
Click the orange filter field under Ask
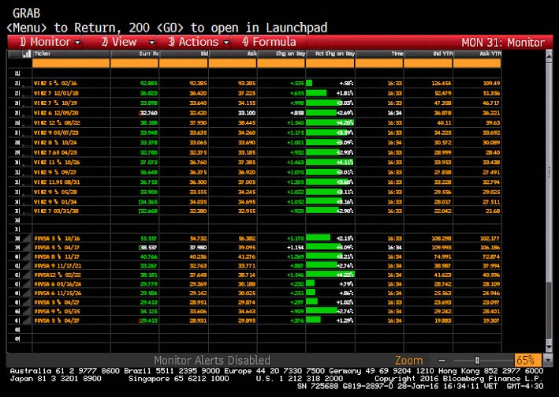pos(233,64)
